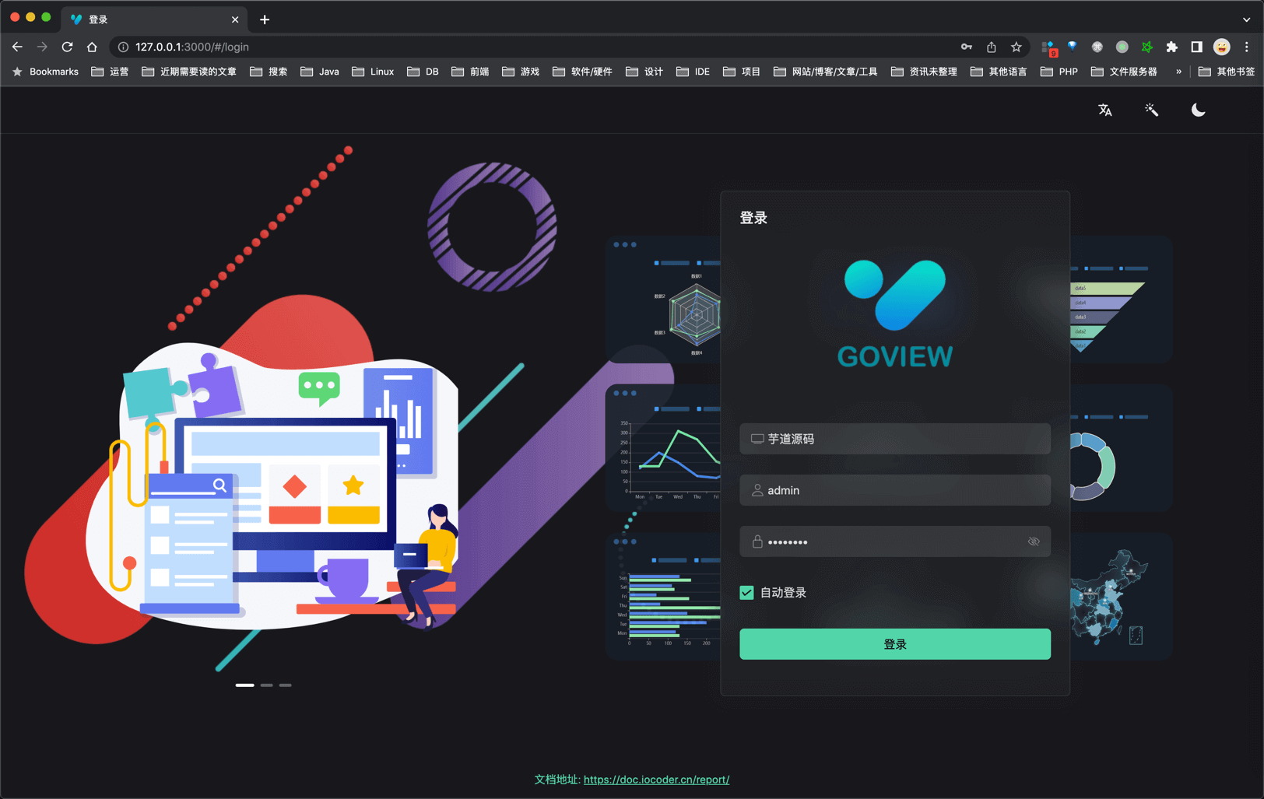Open the 游戏 bookmark folder

click(x=521, y=72)
